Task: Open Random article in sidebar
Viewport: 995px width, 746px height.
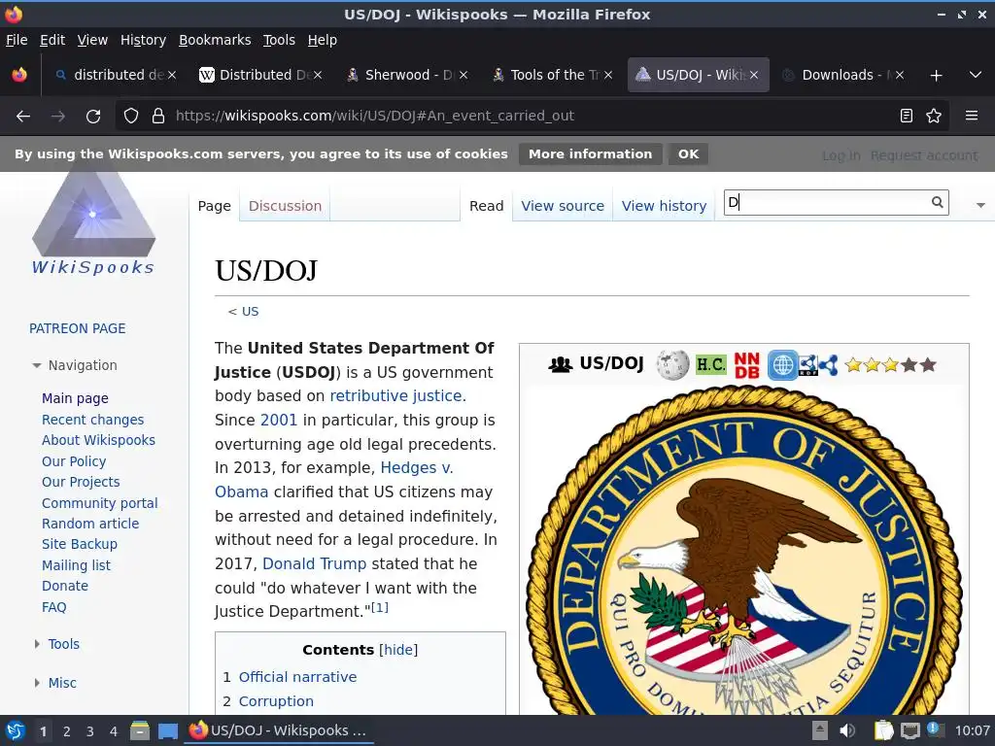Action: (90, 524)
